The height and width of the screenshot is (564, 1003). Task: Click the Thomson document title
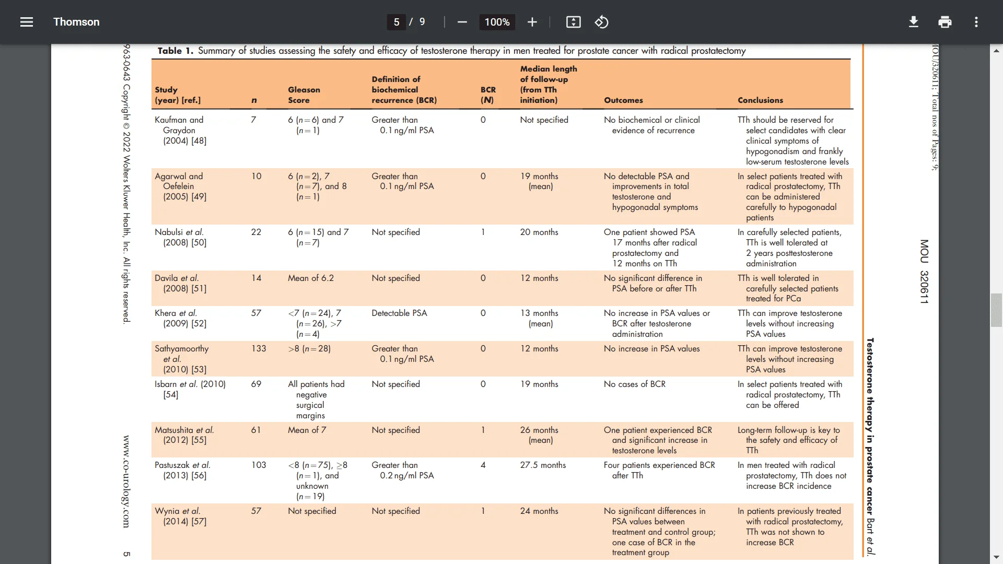pyautogui.click(x=76, y=22)
